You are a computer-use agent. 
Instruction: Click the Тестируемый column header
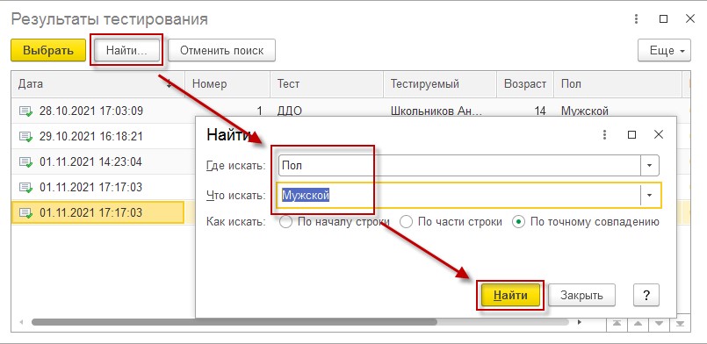[x=440, y=83]
